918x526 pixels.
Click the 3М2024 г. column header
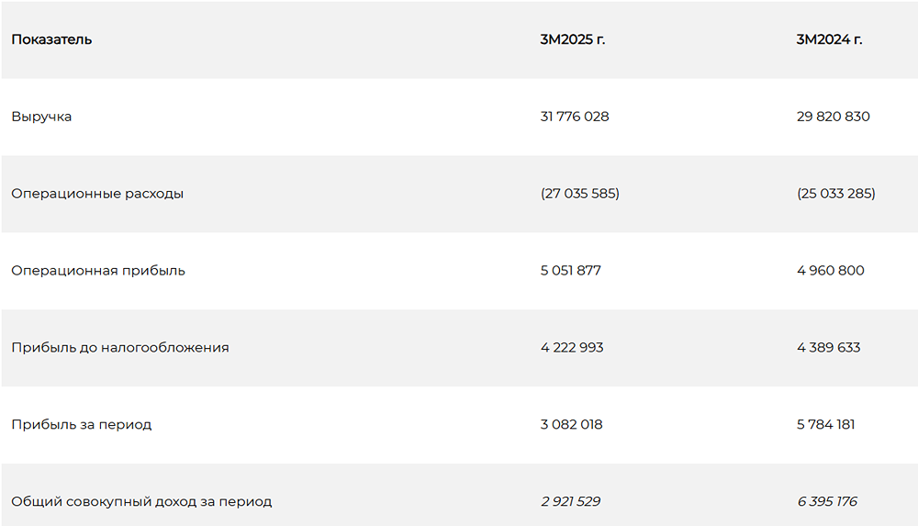829,39
